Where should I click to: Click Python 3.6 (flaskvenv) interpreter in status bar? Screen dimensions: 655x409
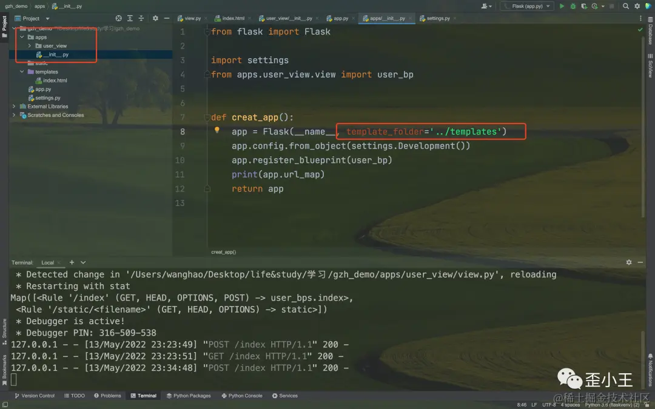612,405
